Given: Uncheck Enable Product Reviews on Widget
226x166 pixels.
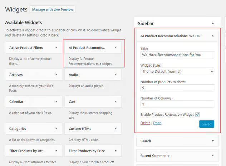Looking at the screenshot, I should pos(197,114).
